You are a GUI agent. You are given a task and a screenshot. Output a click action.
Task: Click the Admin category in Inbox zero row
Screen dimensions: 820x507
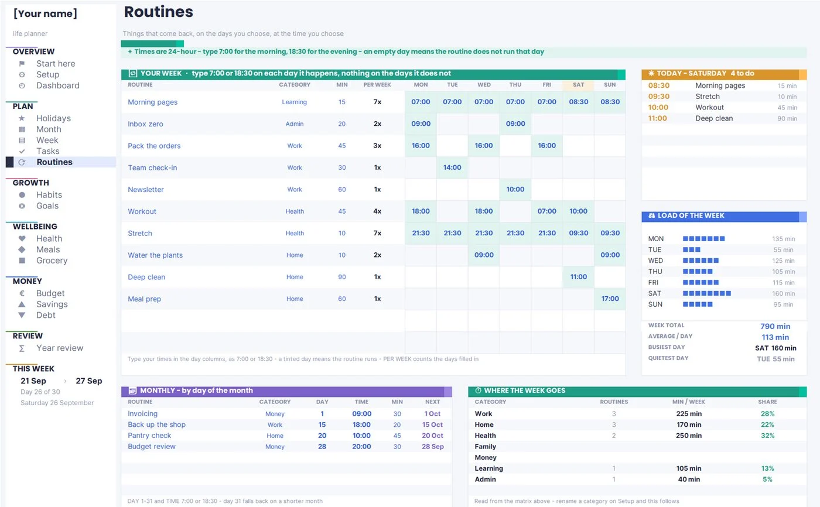(x=295, y=124)
